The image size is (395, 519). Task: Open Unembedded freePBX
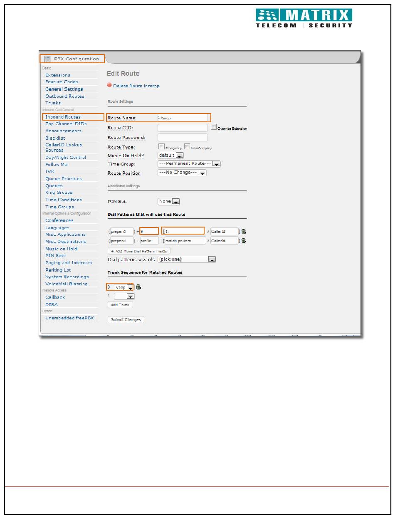coord(70,318)
